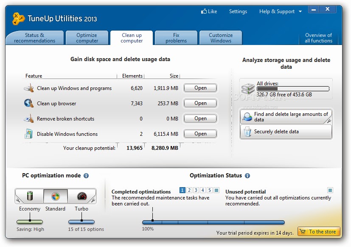Click 'Your trial period expires in 14 days.'
Viewport: 351px width, 247px height.
[x=255, y=233]
